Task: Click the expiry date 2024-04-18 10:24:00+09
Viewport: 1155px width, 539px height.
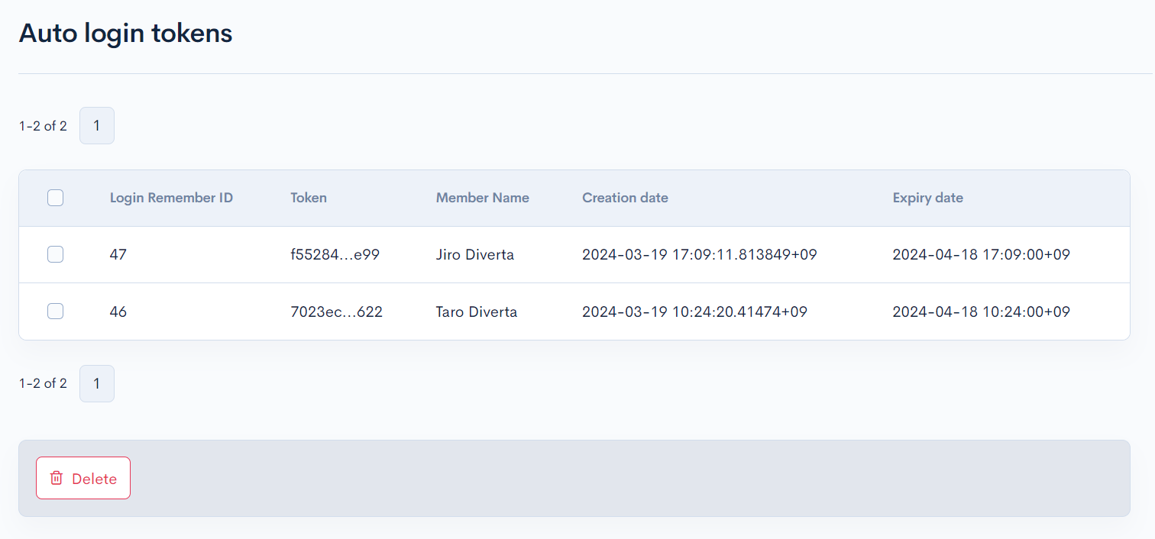Action: coord(981,311)
